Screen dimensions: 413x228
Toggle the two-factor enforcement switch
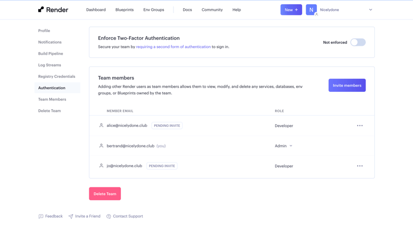(358, 42)
